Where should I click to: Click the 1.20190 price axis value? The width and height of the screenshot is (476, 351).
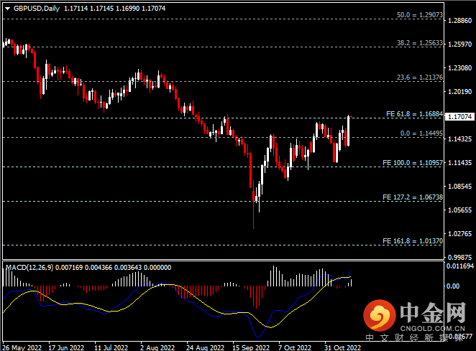[460, 92]
